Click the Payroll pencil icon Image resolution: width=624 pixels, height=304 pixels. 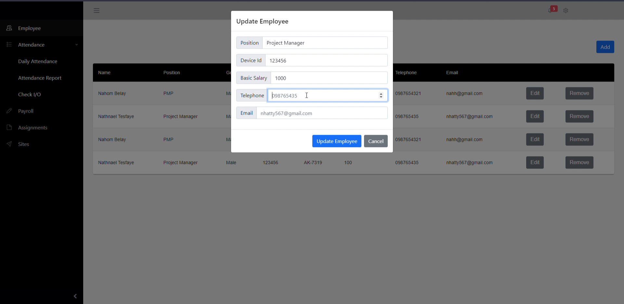click(9, 111)
